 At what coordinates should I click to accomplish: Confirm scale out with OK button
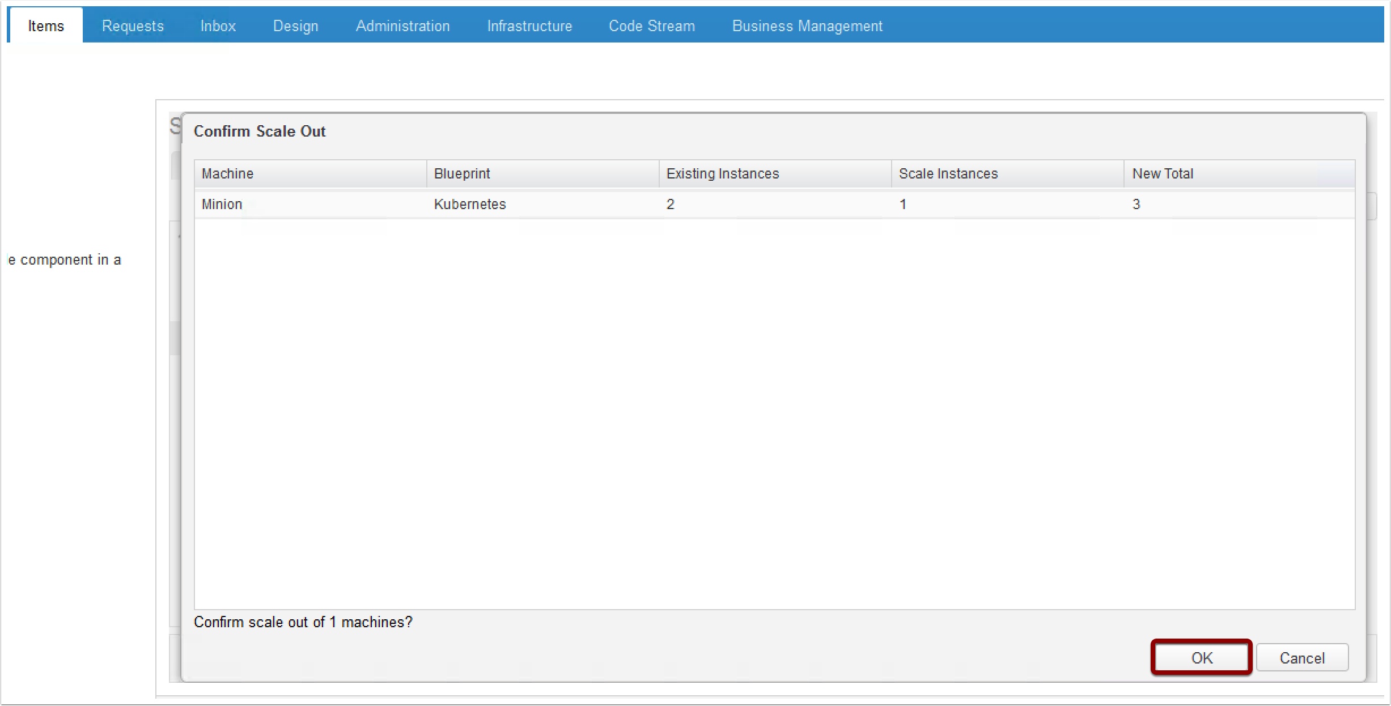click(1202, 658)
